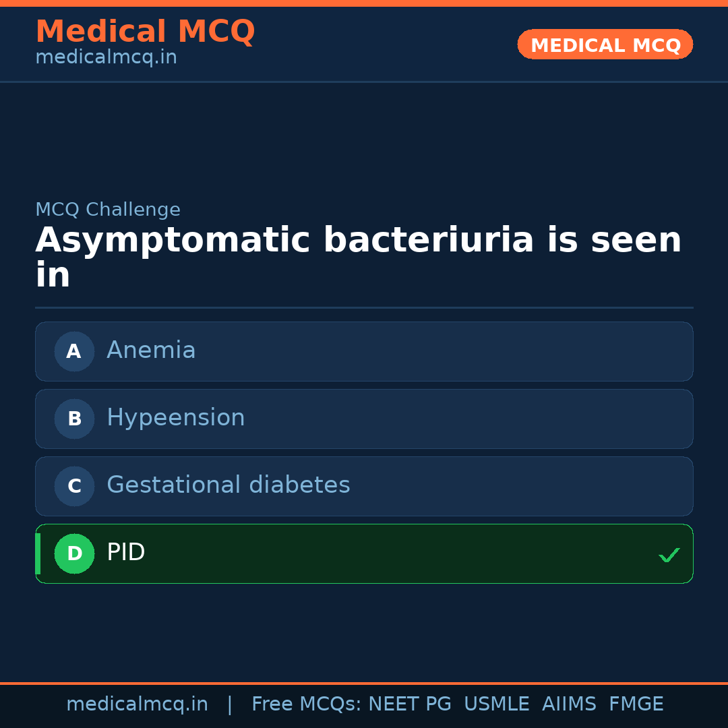Image resolution: width=728 pixels, height=728 pixels.
Task: Click the FMGE footer text
Action: [x=636, y=704]
